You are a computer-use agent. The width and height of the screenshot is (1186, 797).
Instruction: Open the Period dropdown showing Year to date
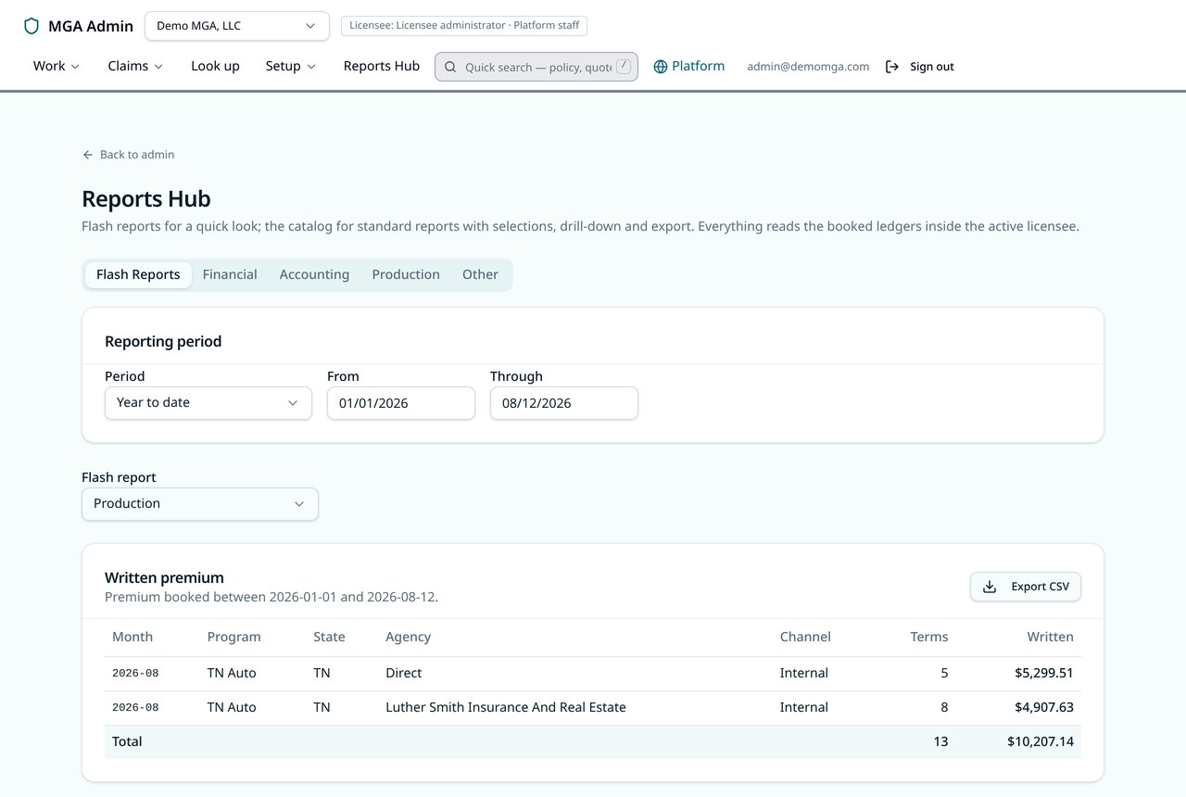[x=208, y=403]
